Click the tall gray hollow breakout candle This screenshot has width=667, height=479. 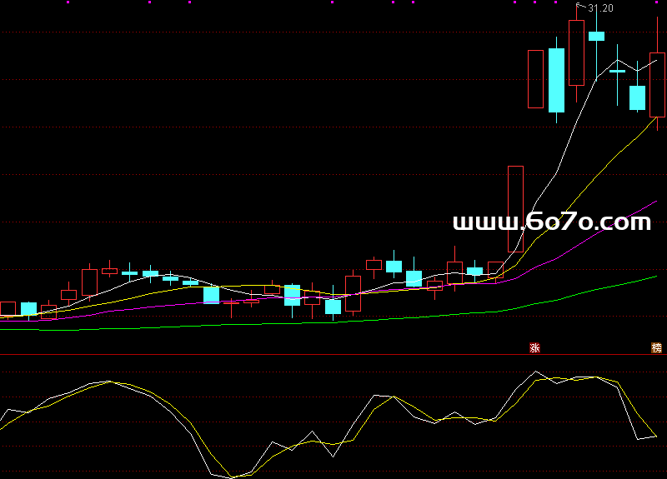click(515, 208)
